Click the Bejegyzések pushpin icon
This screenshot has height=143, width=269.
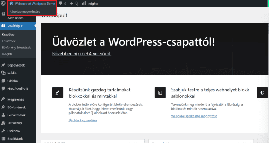point(4,65)
